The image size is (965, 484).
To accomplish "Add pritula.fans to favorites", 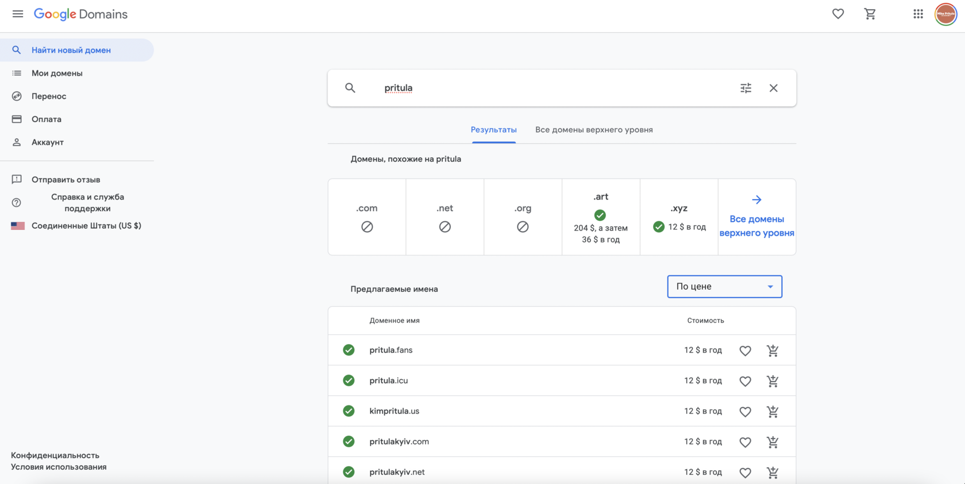I will click(x=745, y=350).
